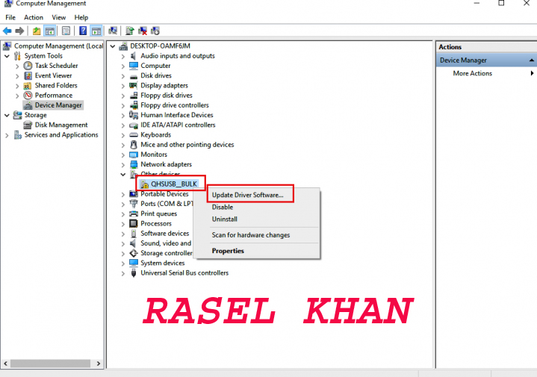Choose Uninstall in the context menu

point(257,219)
